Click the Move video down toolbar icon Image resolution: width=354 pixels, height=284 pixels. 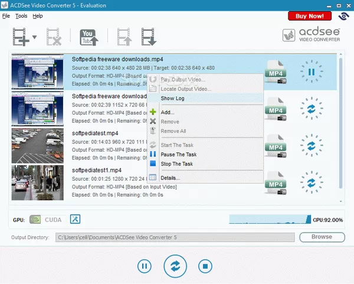149,37
